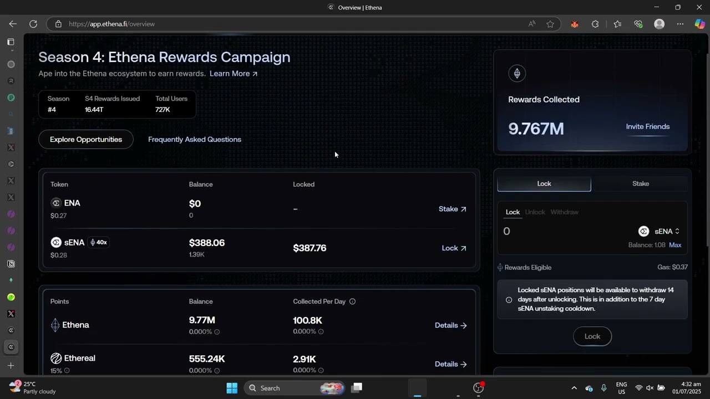This screenshot has width=710, height=399.
Task: Open the MetaMask fox extension
Action: pyautogui.click(x=575, y=24)
